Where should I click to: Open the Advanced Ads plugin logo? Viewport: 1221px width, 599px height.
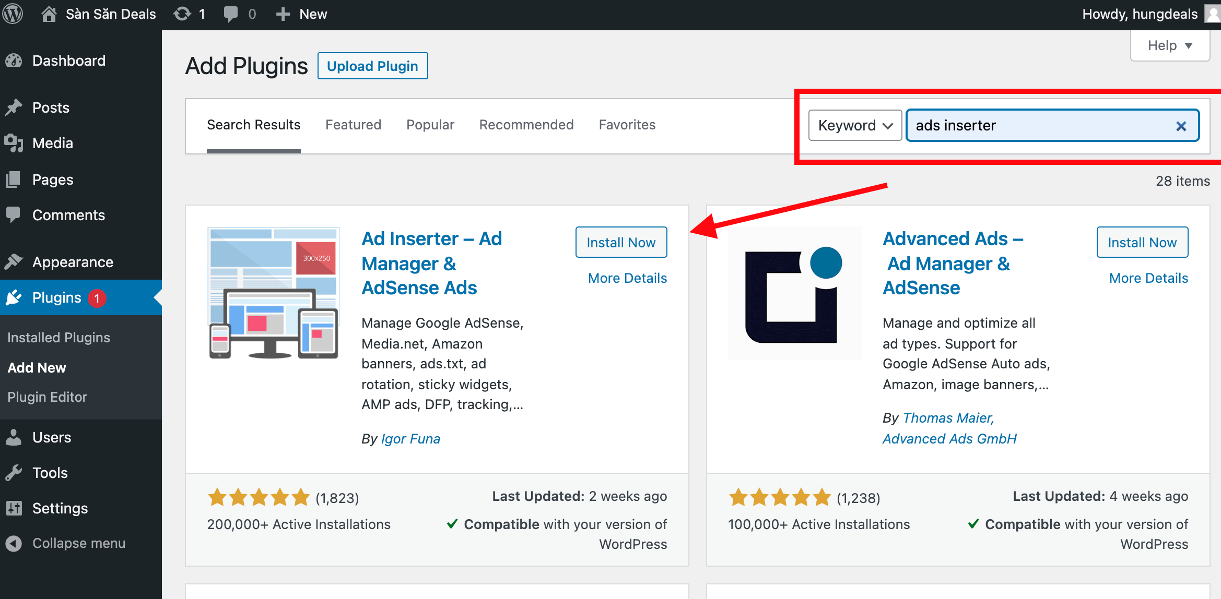tap(794, 293)
